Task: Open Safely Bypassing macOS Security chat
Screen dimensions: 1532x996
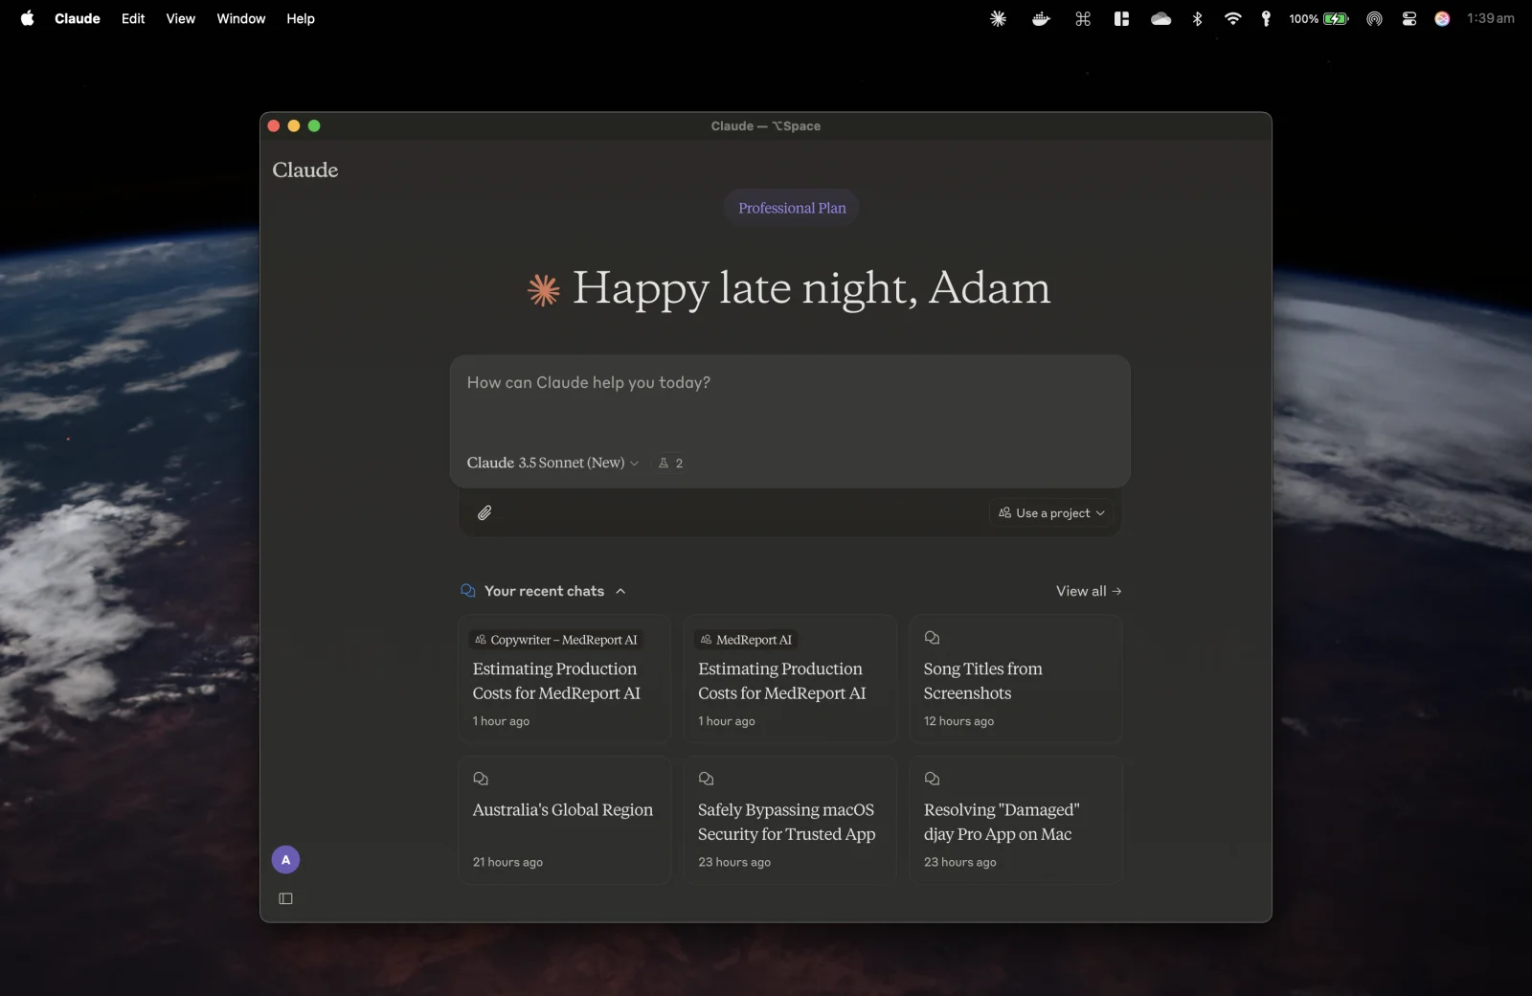Action: [x=790, y=820]
